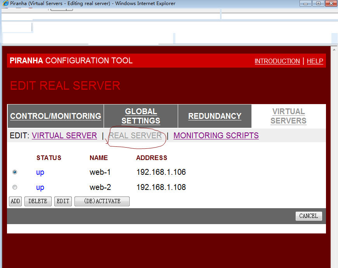Select the web-2 radio button
The height and width of the screenshot is (268, 338).
[x=15, y=187]
